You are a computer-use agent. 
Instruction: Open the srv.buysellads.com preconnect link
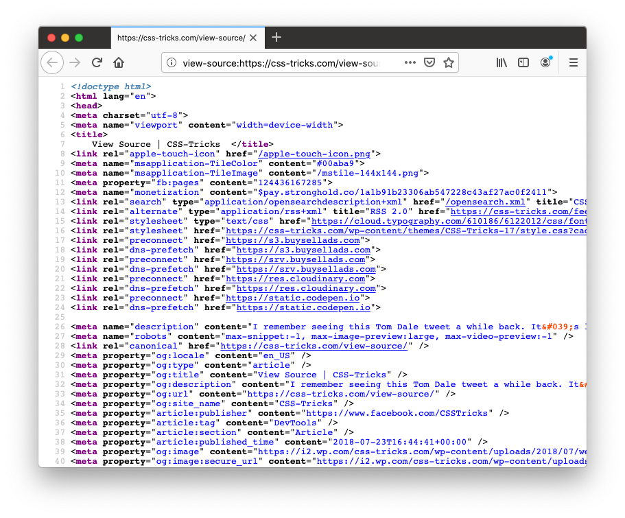296,259
